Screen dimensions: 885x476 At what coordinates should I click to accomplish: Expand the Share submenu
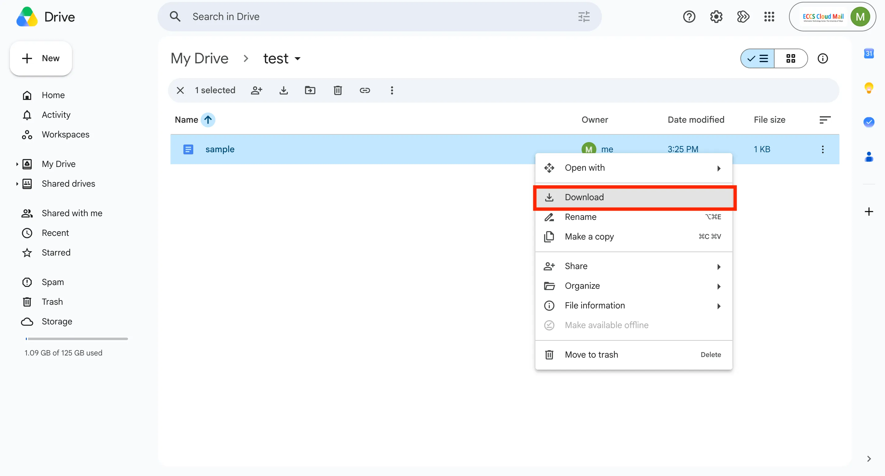[634, 266]
